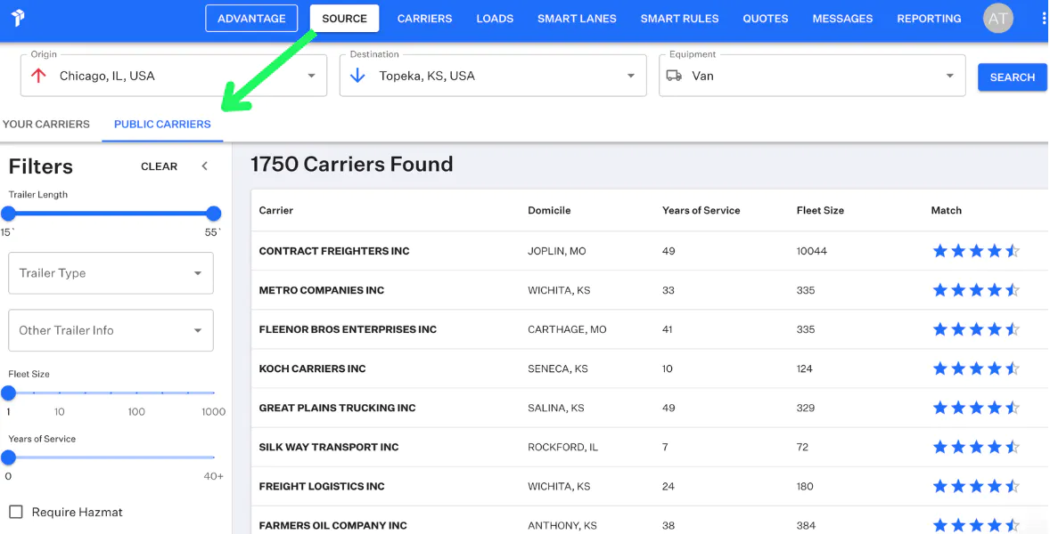Viewport: 1050px width, 534px height.
Task: Open METRO COMPANIES INC carrier row
Action: 650,291
